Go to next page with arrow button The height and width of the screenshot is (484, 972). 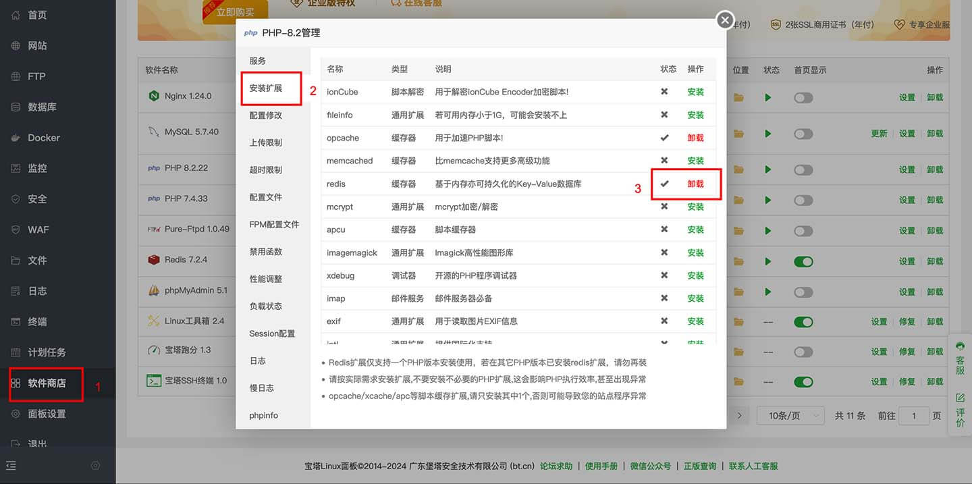point(739,416)
